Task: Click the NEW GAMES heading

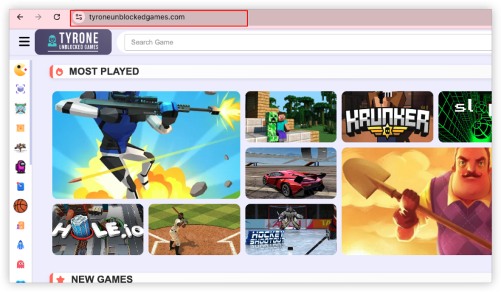Action: (x=102, y=279)
